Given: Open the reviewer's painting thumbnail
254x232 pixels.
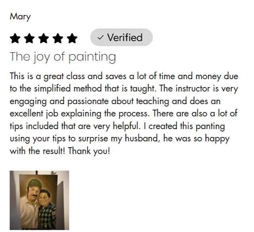Looking at the screenshot, I should point(39,200).
